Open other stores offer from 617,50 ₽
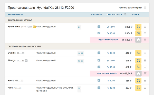The height and width of the screenshot is (95, 154). (x=138, y=73)
